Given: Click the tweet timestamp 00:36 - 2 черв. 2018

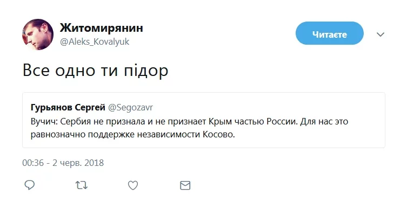Looking at the screenshot, I should pyautogui.click(x=63, y=163).
